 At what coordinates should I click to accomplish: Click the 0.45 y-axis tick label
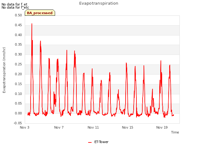[x=19, y=25]
